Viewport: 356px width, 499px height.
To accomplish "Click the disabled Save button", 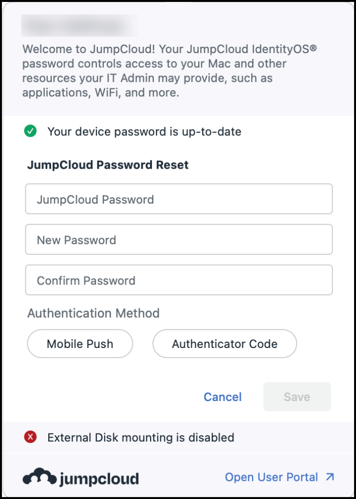I will (297, 397).
